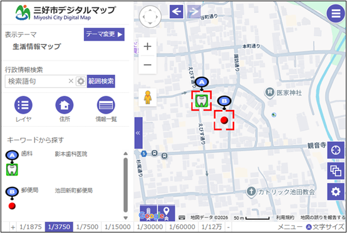Click the results list scrollbar thumb
Screen dimensions: 347x233
click(x=125, y=185)
